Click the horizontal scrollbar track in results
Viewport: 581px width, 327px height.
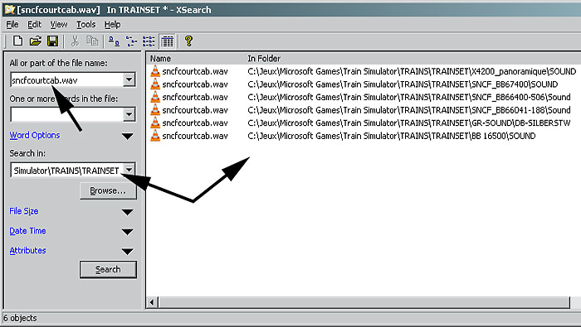pyautogui.click(x=364, y=302)
